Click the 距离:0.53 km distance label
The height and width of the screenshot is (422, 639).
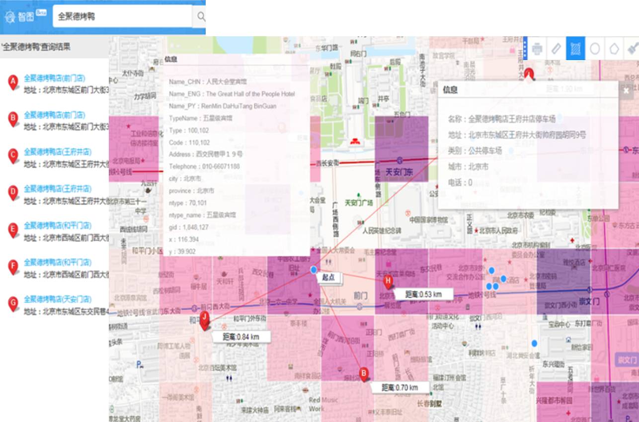click(x=423, y=294)
